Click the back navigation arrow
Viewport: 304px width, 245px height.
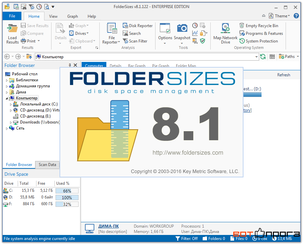pos(7,57)
